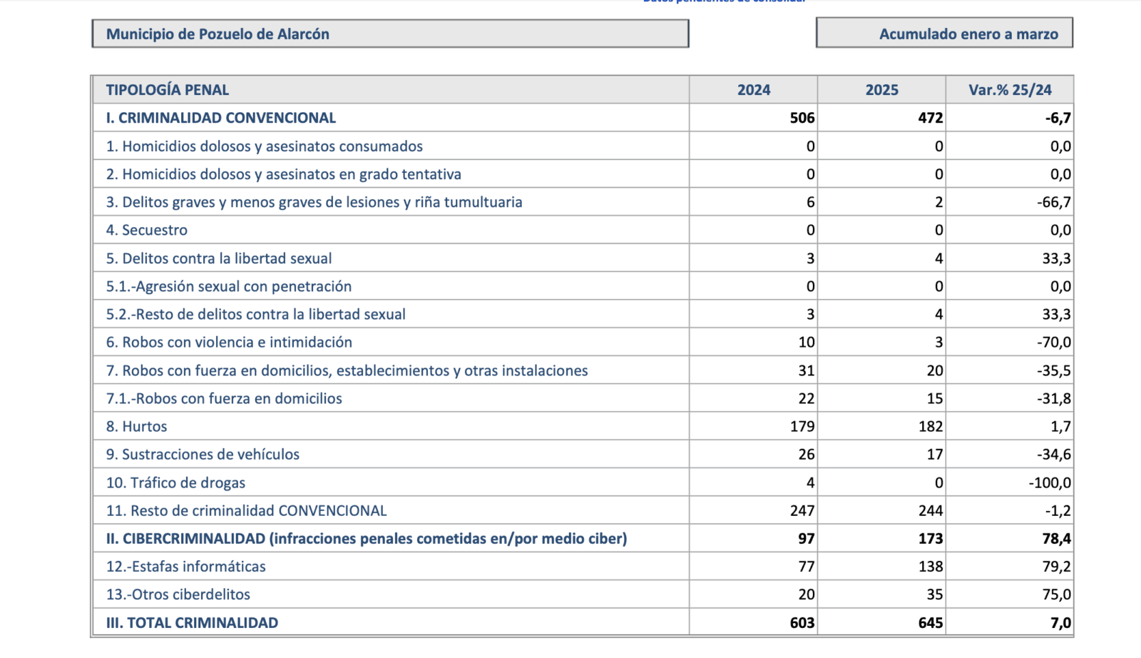Click the 2025 value 15 in row 7.1
This screenshot has height=658, width=1141.
pyautogui.click(x=935, y=398)
